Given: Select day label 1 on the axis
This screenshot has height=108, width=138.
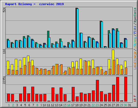Looking at the screenshot, I should (x=9, y=105).
